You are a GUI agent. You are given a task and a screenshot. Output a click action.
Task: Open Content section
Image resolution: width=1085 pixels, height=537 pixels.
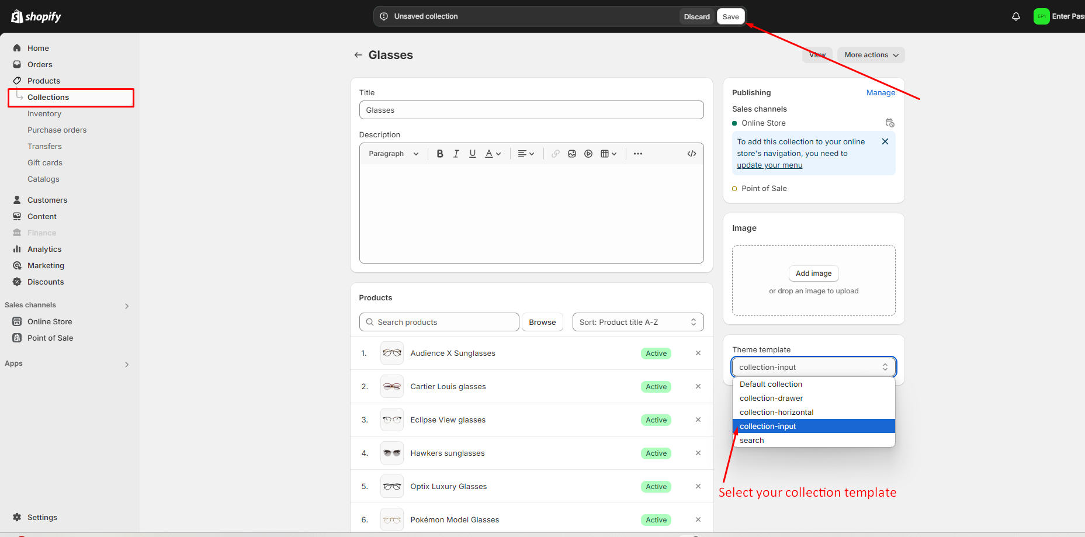(42, 216)
